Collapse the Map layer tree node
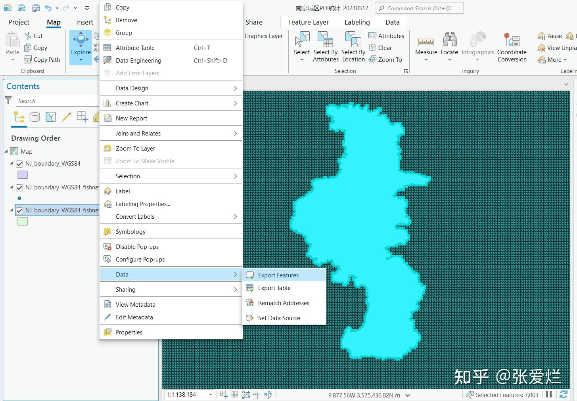Screen dimensions: 577x401 pyautogui.click(x=6, y=151)
